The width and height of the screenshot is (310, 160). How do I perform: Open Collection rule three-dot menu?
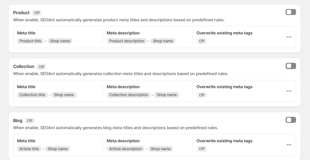click(x=289, y=91)
